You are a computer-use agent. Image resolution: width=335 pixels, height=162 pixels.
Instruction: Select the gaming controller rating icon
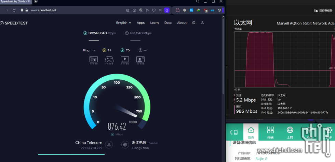109,59
